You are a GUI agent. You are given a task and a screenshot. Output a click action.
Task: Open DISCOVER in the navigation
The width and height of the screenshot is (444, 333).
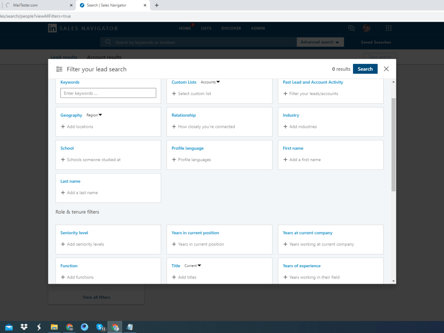tap(231, 28)
